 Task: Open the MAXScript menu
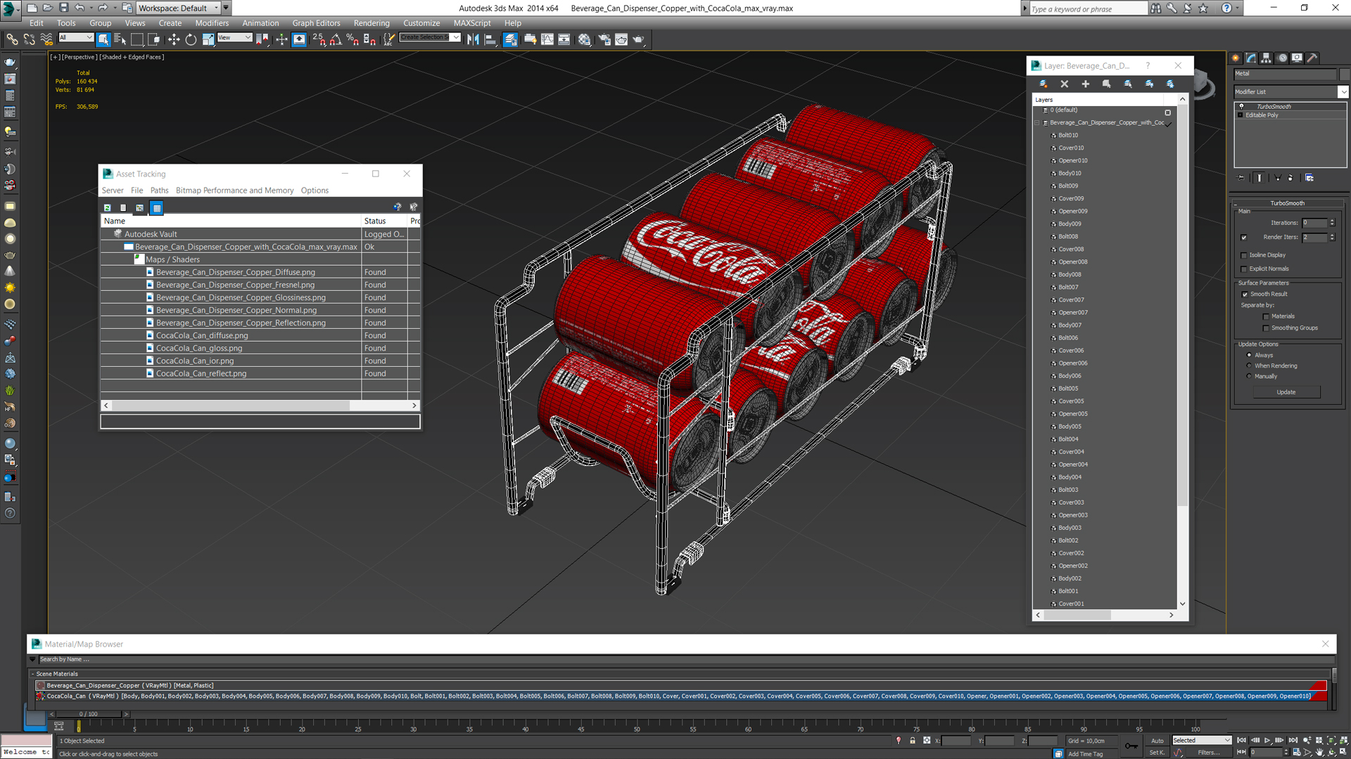coord(472,22)
